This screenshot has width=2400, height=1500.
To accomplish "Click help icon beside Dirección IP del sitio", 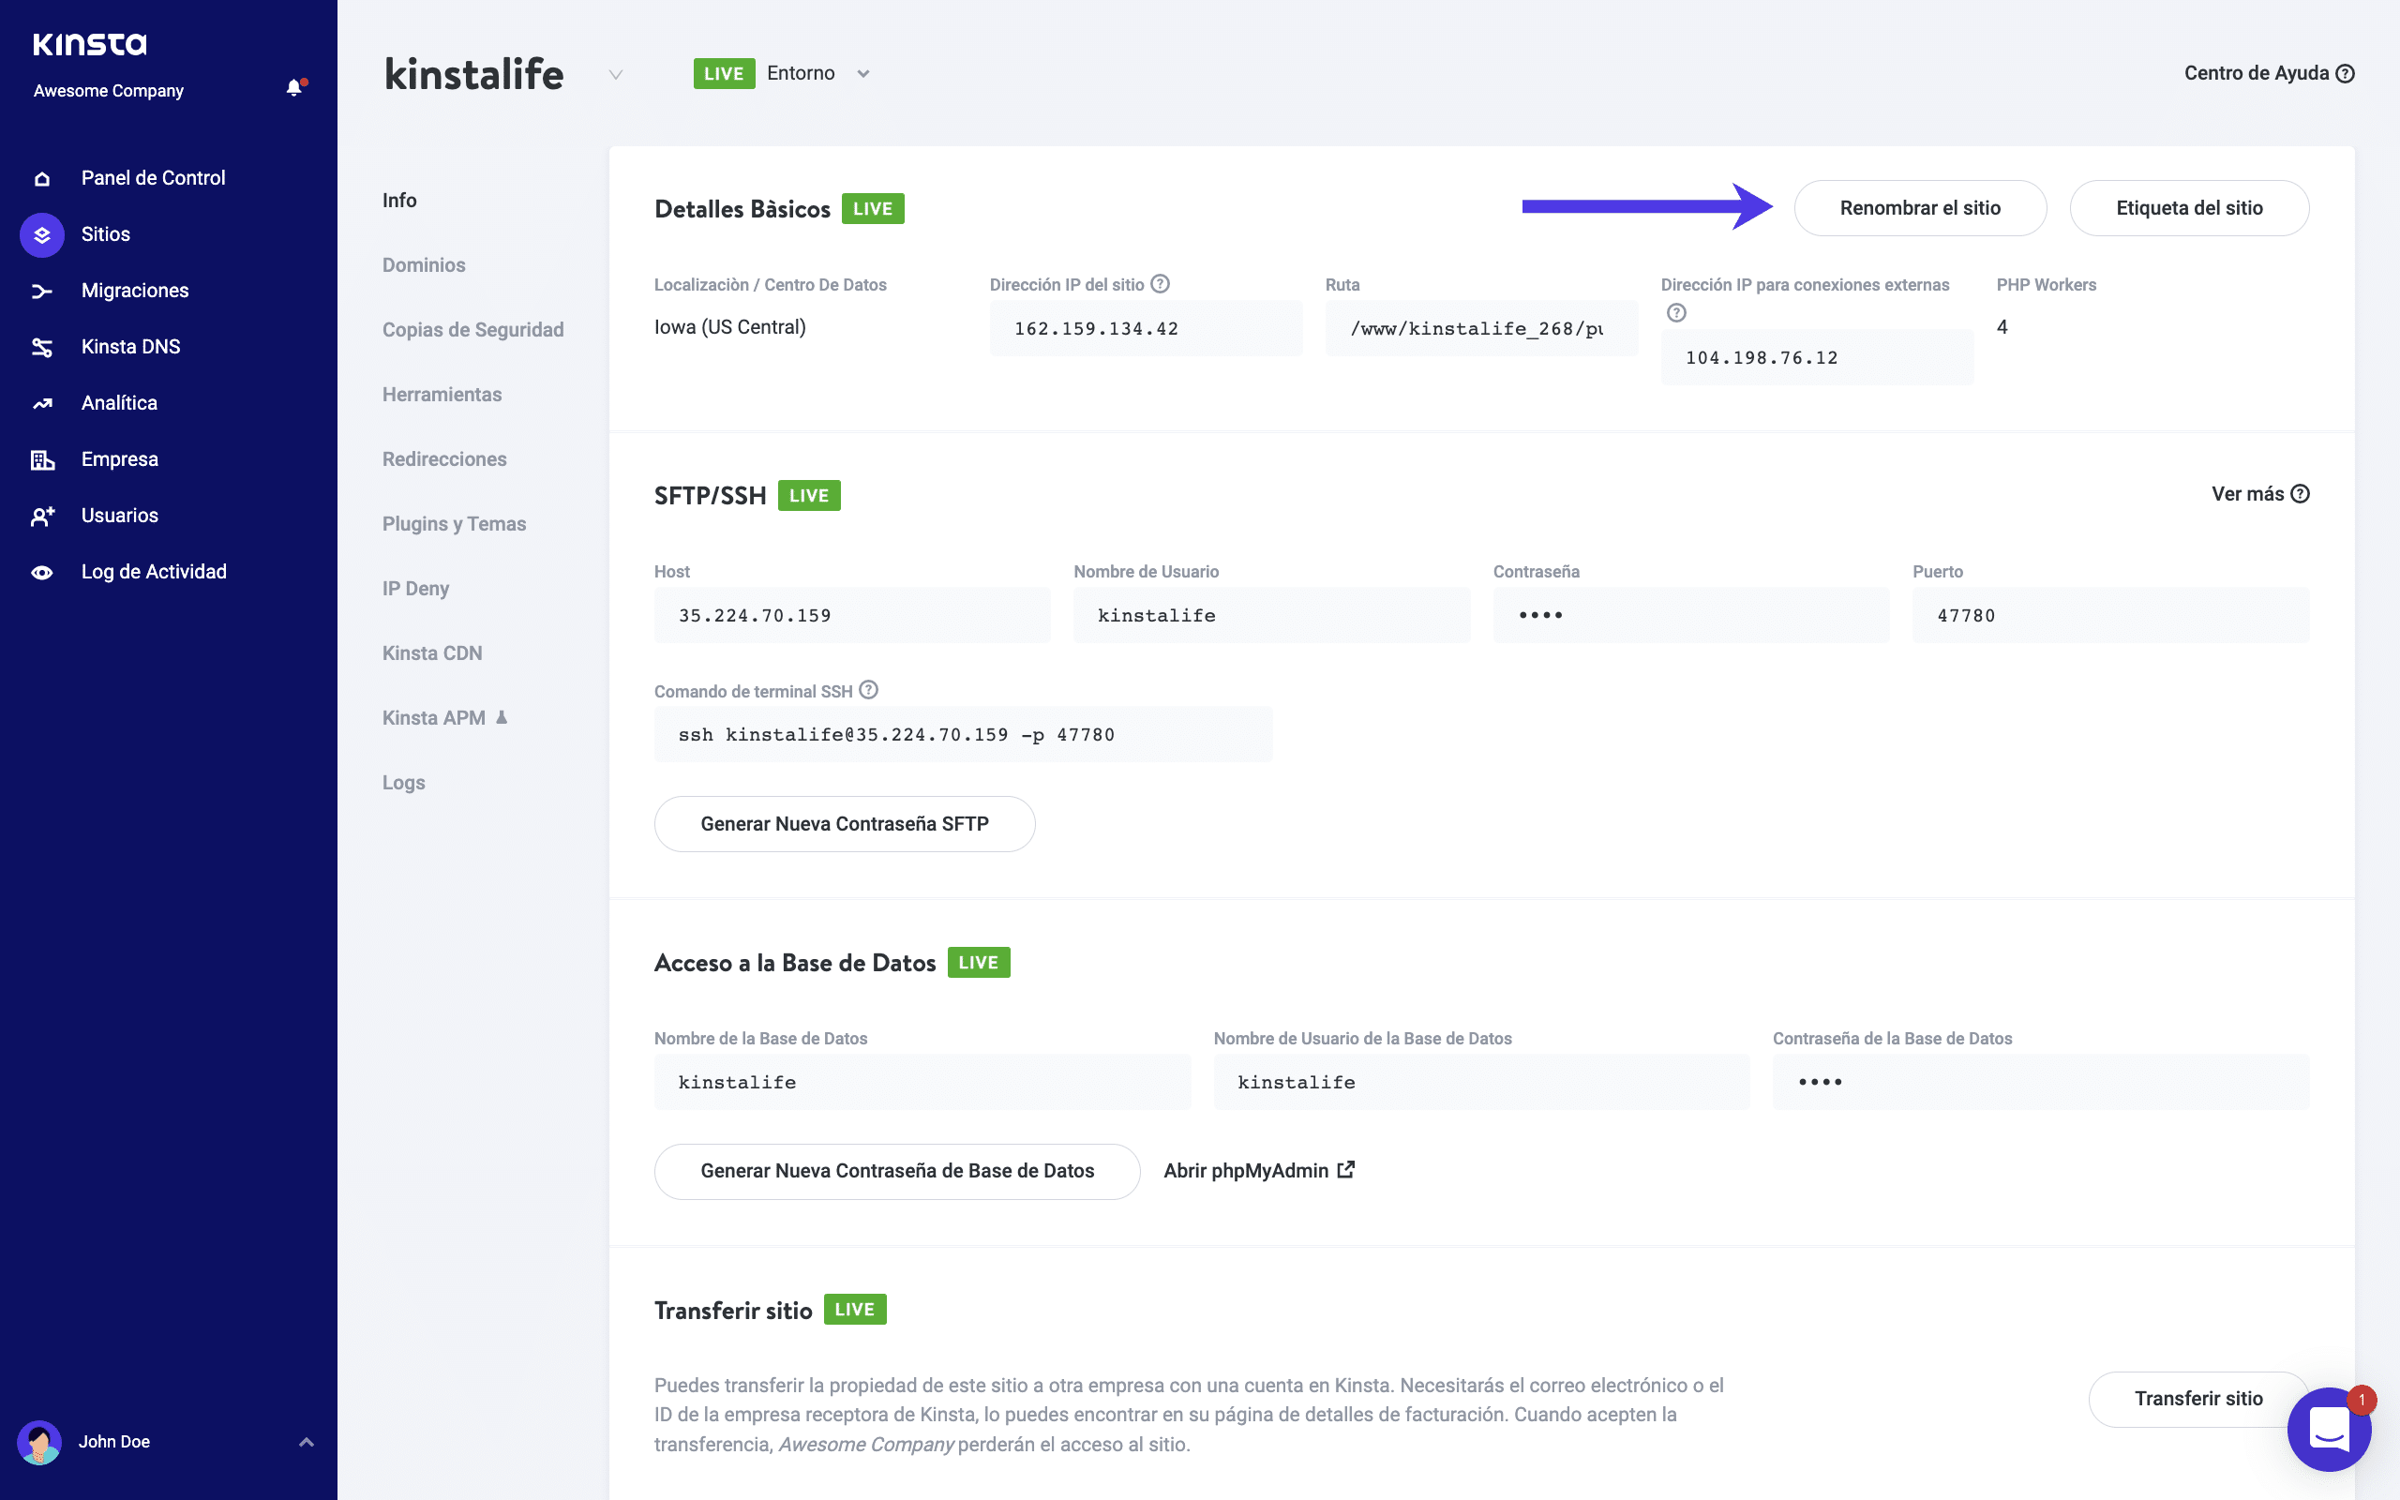I will 1161,285.
